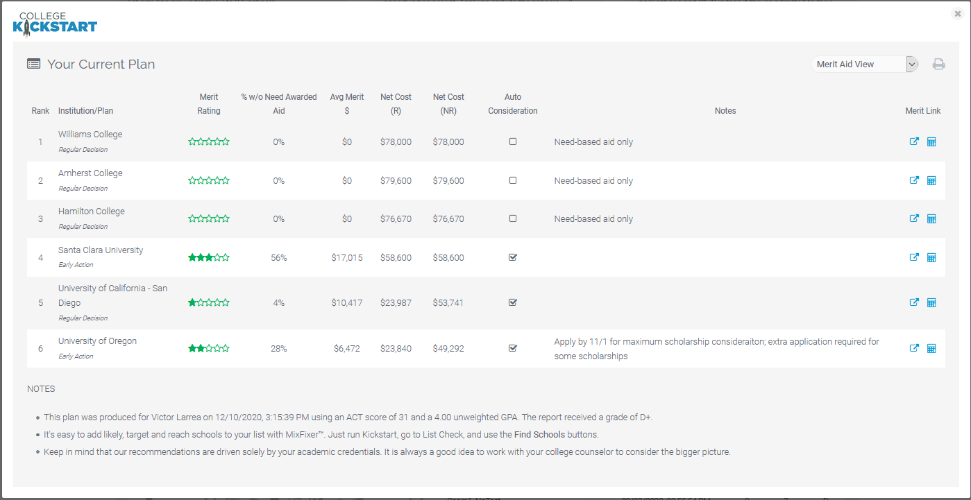Click the Williams College institution name
Screen dimensions: 971x500
point(90,135)
